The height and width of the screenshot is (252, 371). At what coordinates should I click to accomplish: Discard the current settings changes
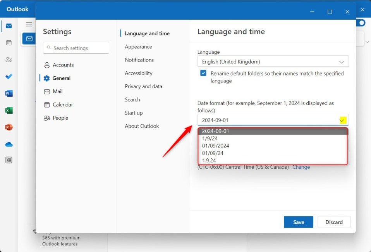334,222
